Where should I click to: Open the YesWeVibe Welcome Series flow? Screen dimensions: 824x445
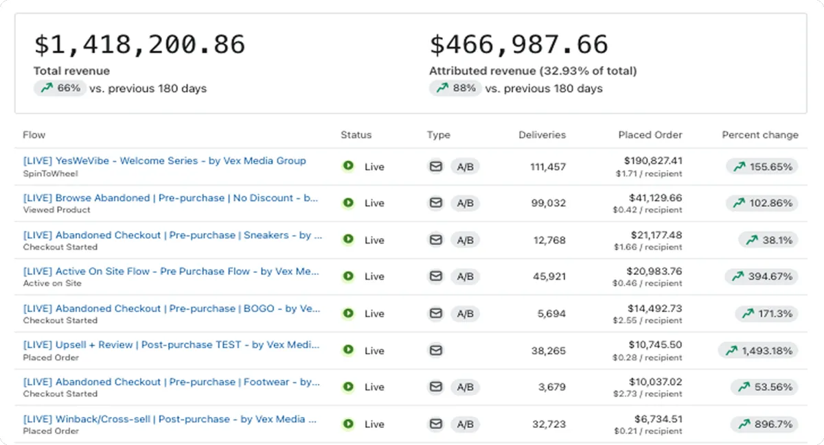164,160
